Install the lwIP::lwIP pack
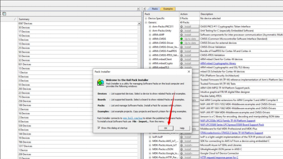 coord(189,137)
